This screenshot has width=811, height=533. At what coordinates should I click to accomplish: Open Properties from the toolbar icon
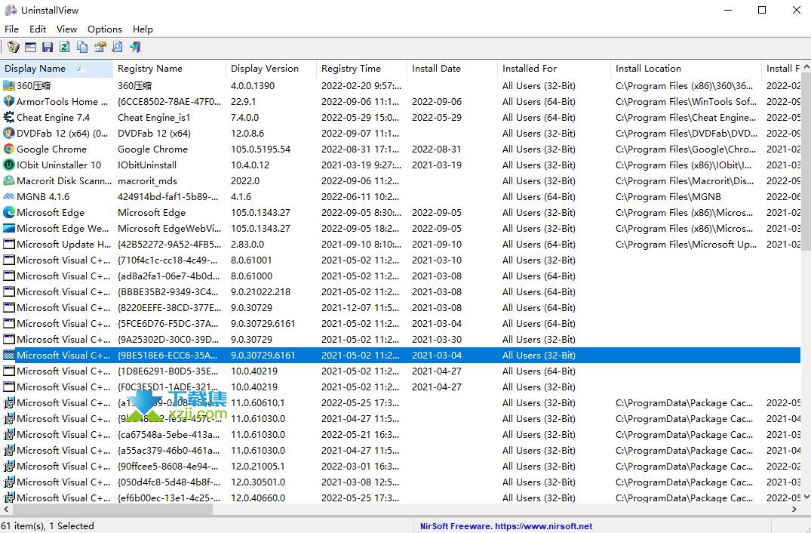tap(100, 47)
